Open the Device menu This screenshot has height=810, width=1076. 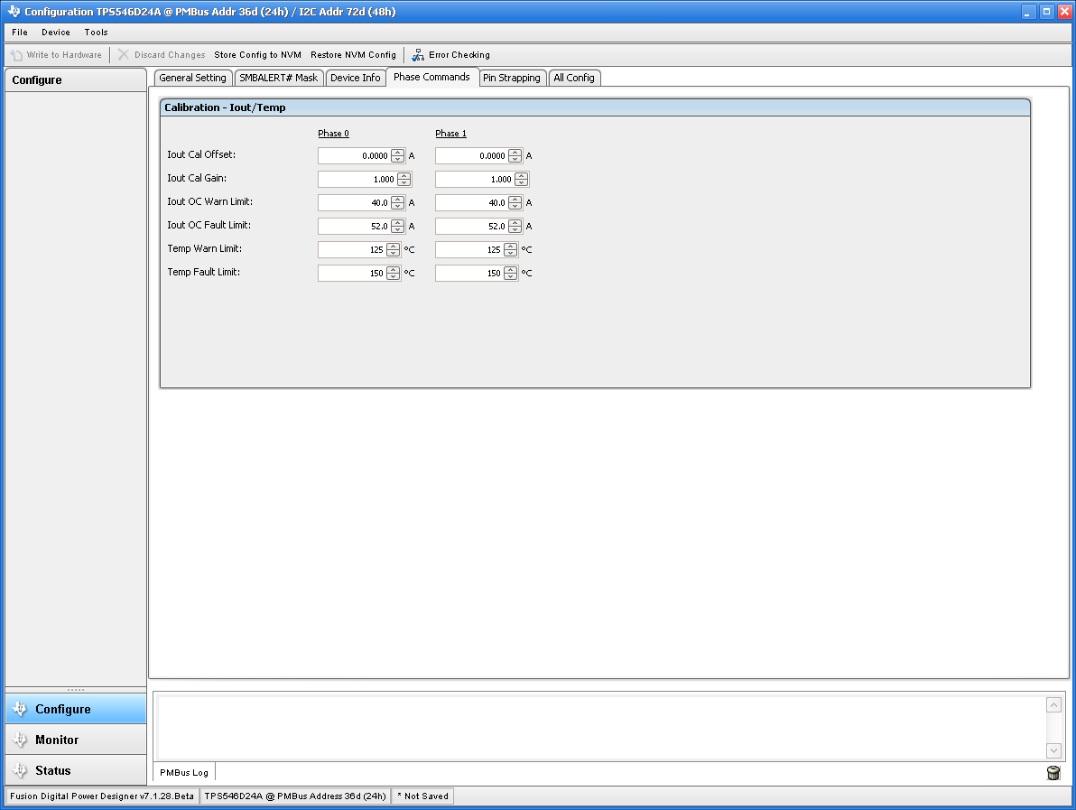point(55,32)
